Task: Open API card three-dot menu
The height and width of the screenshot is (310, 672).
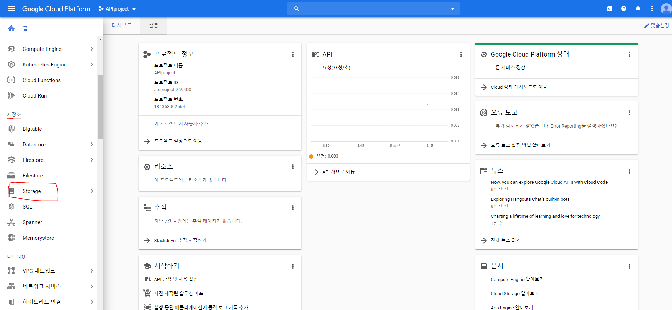Action: [x=461, y=54]
